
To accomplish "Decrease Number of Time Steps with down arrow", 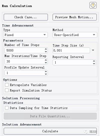I will [46, 51].
